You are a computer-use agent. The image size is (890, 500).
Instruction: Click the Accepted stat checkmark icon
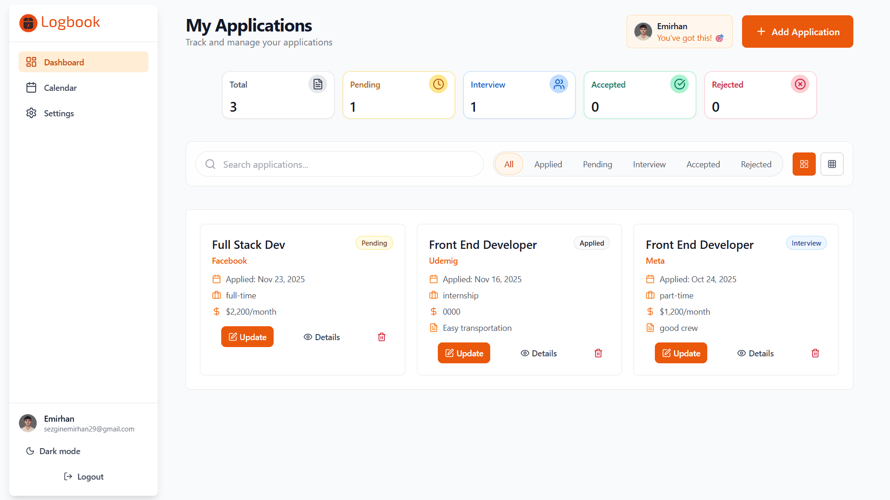click(x=679, y=84)
